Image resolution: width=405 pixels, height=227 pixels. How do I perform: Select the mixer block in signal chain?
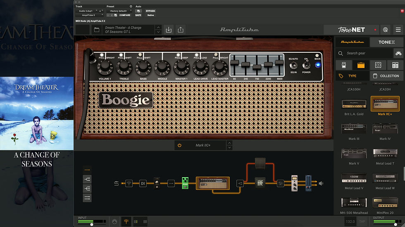tap(280, 183)
